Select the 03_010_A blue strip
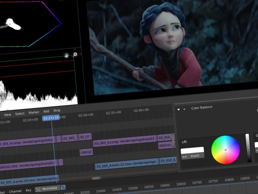The height and width of the screenshot is (194, 258). 168,161
